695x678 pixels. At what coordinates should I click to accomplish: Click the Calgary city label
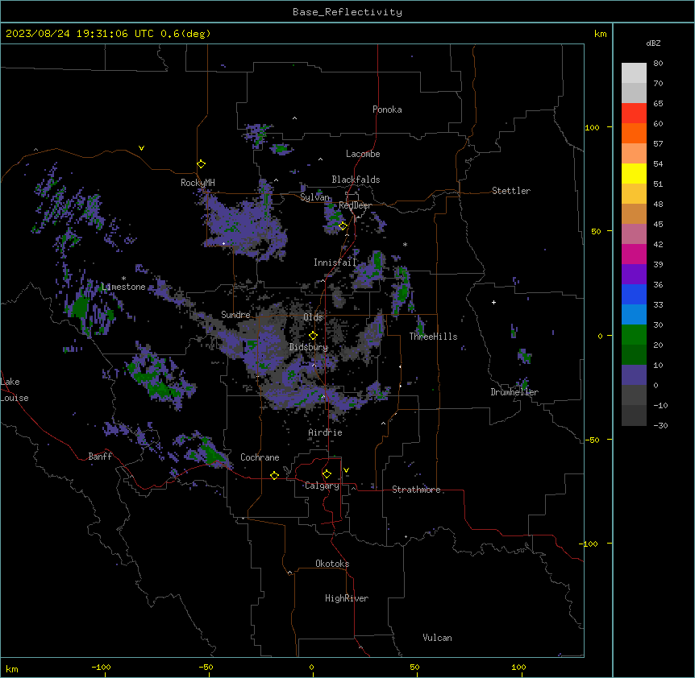point(323,486)
